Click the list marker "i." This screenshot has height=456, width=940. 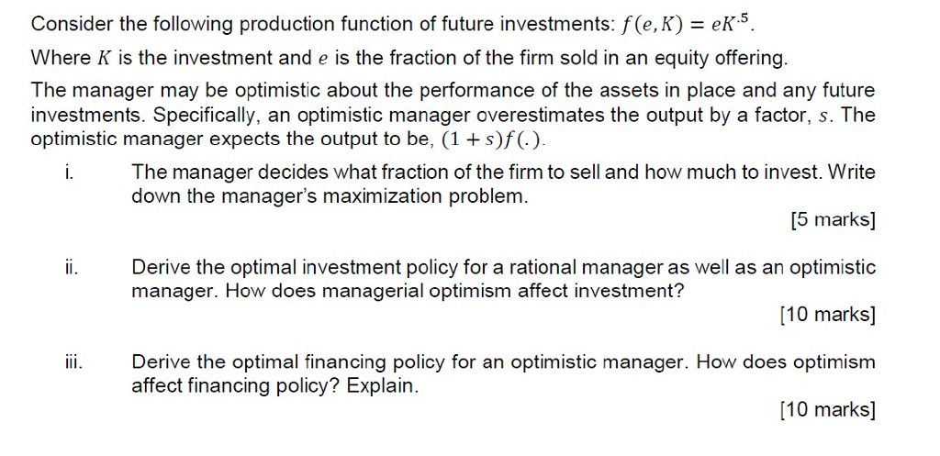tap(70, 172)
